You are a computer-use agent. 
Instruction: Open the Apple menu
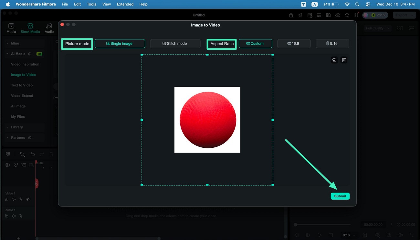(8, 4)
